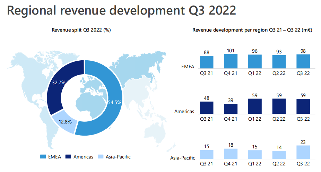Viewport: 321px width, 172px height.
Task: Select the 12.8% Asia-Pacific donut segment
Action: (x=64, y=123)
